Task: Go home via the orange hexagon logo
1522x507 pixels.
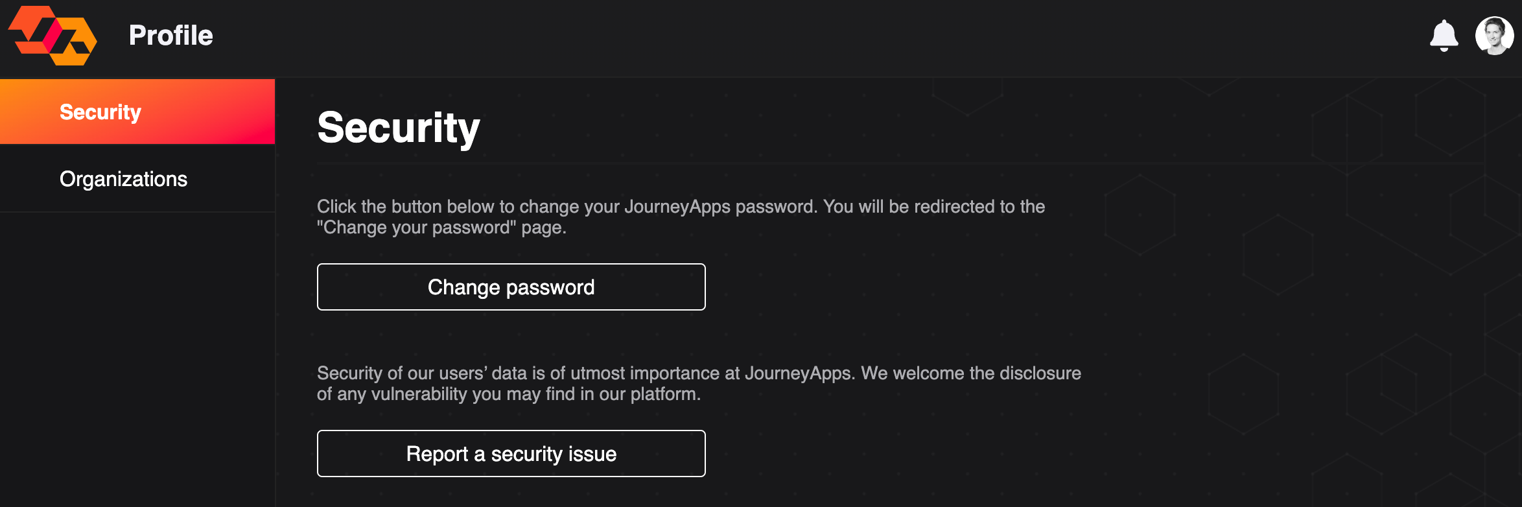Action: (x=53, y=36)
